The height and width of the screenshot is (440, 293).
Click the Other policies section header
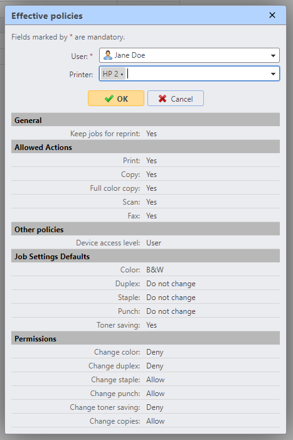[x=146, y=229]
